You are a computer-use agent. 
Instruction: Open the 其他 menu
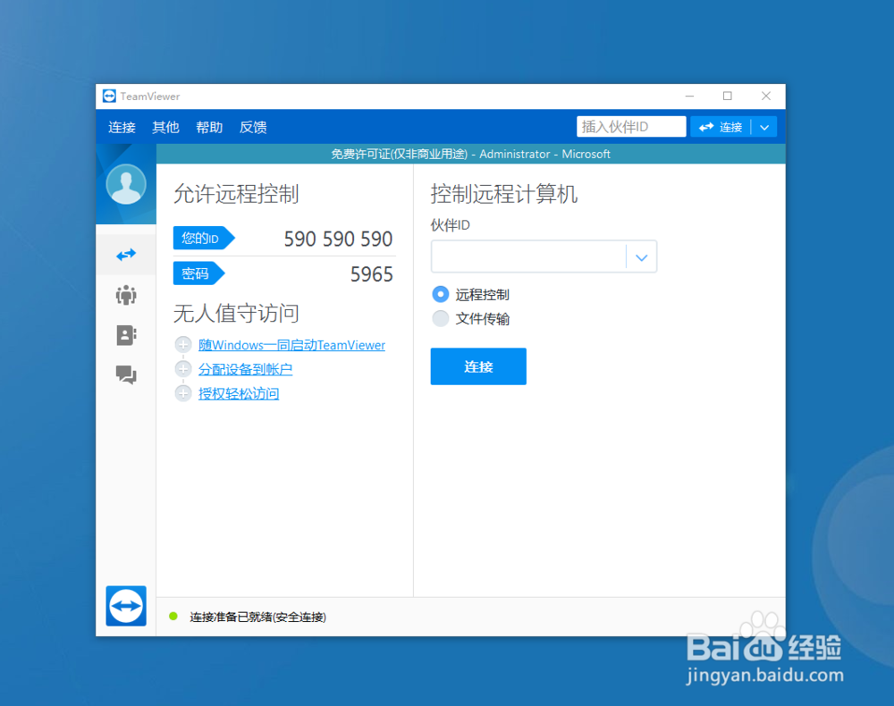coord(166,127)
